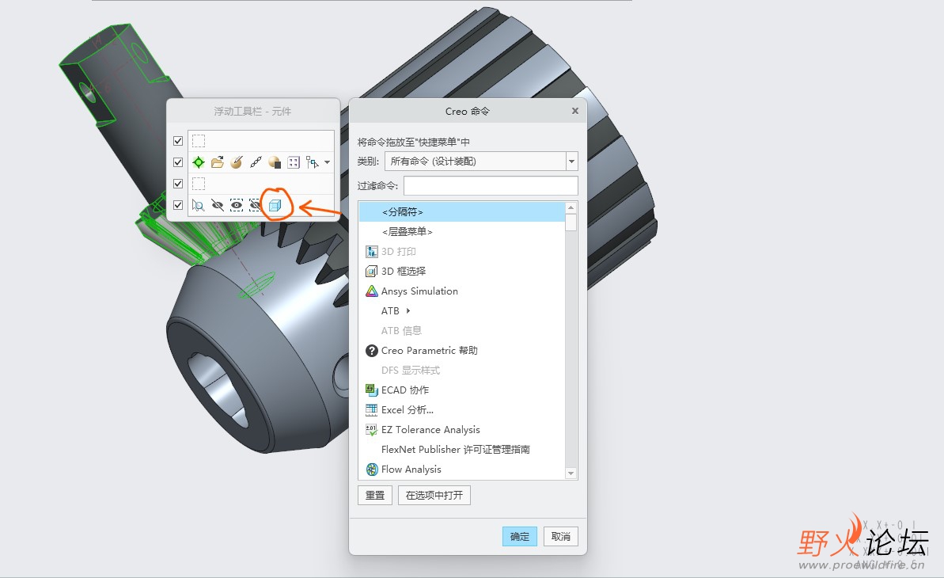Click the command list scrollbar thumb
The image size is (944, 578).
coord(571,222)
